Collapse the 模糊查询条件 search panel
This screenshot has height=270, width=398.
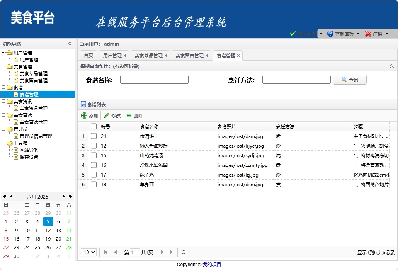pos(392,66)
